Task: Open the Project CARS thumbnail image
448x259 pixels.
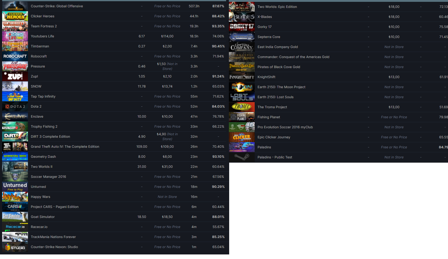Action: [x=15, y=207]
